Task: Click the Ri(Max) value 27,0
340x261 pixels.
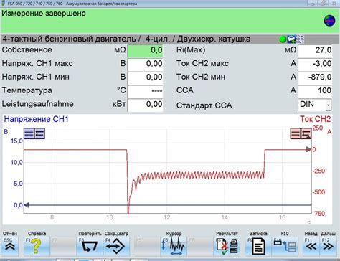Action: pos(315,50)
